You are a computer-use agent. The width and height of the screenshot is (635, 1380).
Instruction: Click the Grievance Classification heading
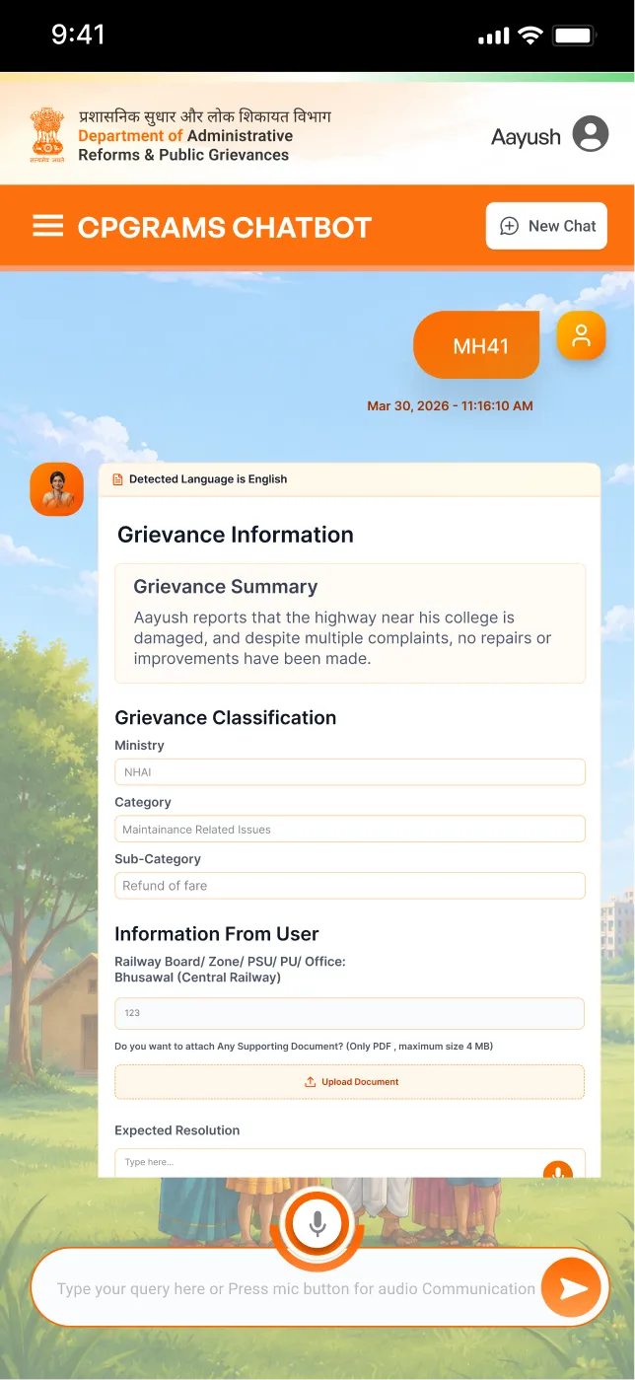click(226, 718)
